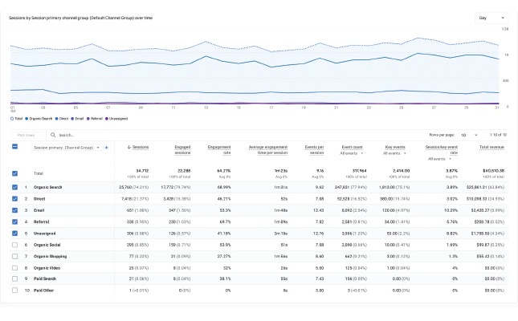Uncheck the Email row checkbox

point(15,210)
